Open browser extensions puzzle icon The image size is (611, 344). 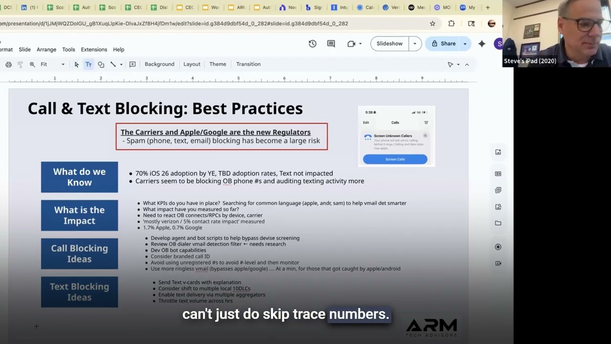(452, 23)
